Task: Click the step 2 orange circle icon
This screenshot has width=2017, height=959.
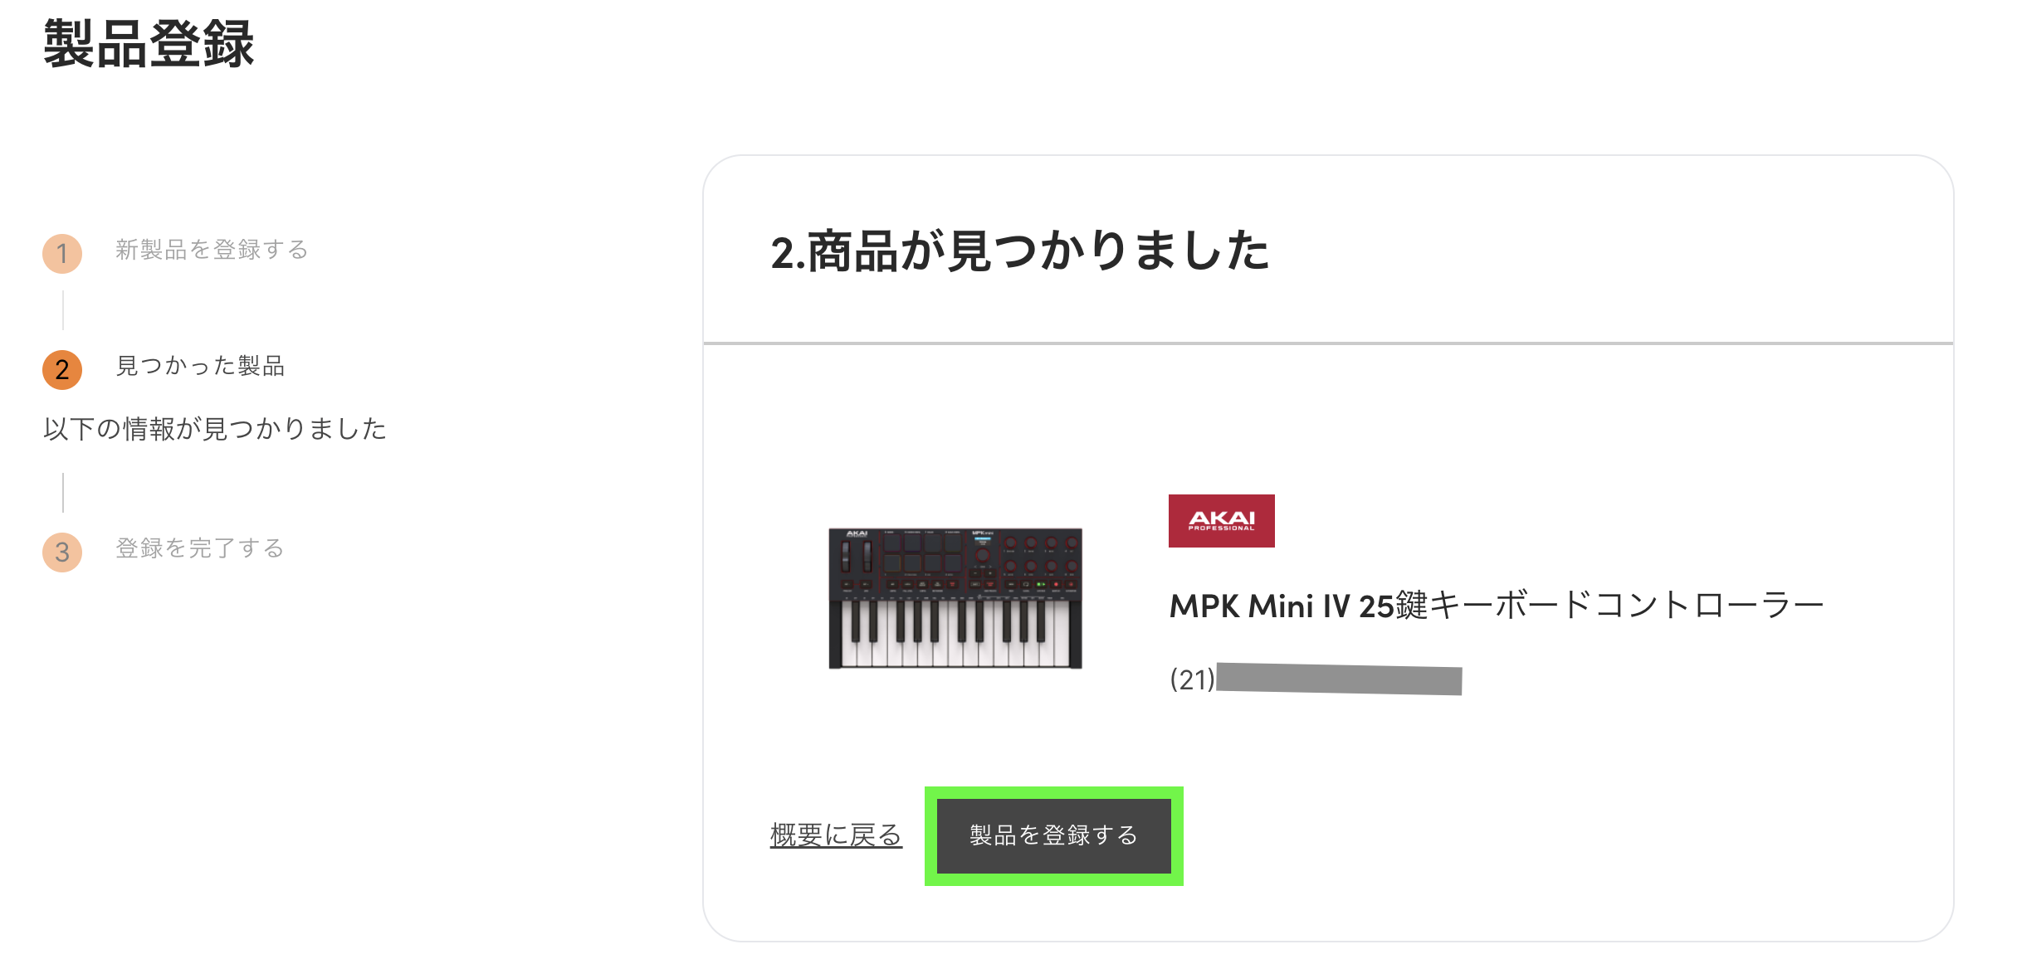Action: [62, 370]
